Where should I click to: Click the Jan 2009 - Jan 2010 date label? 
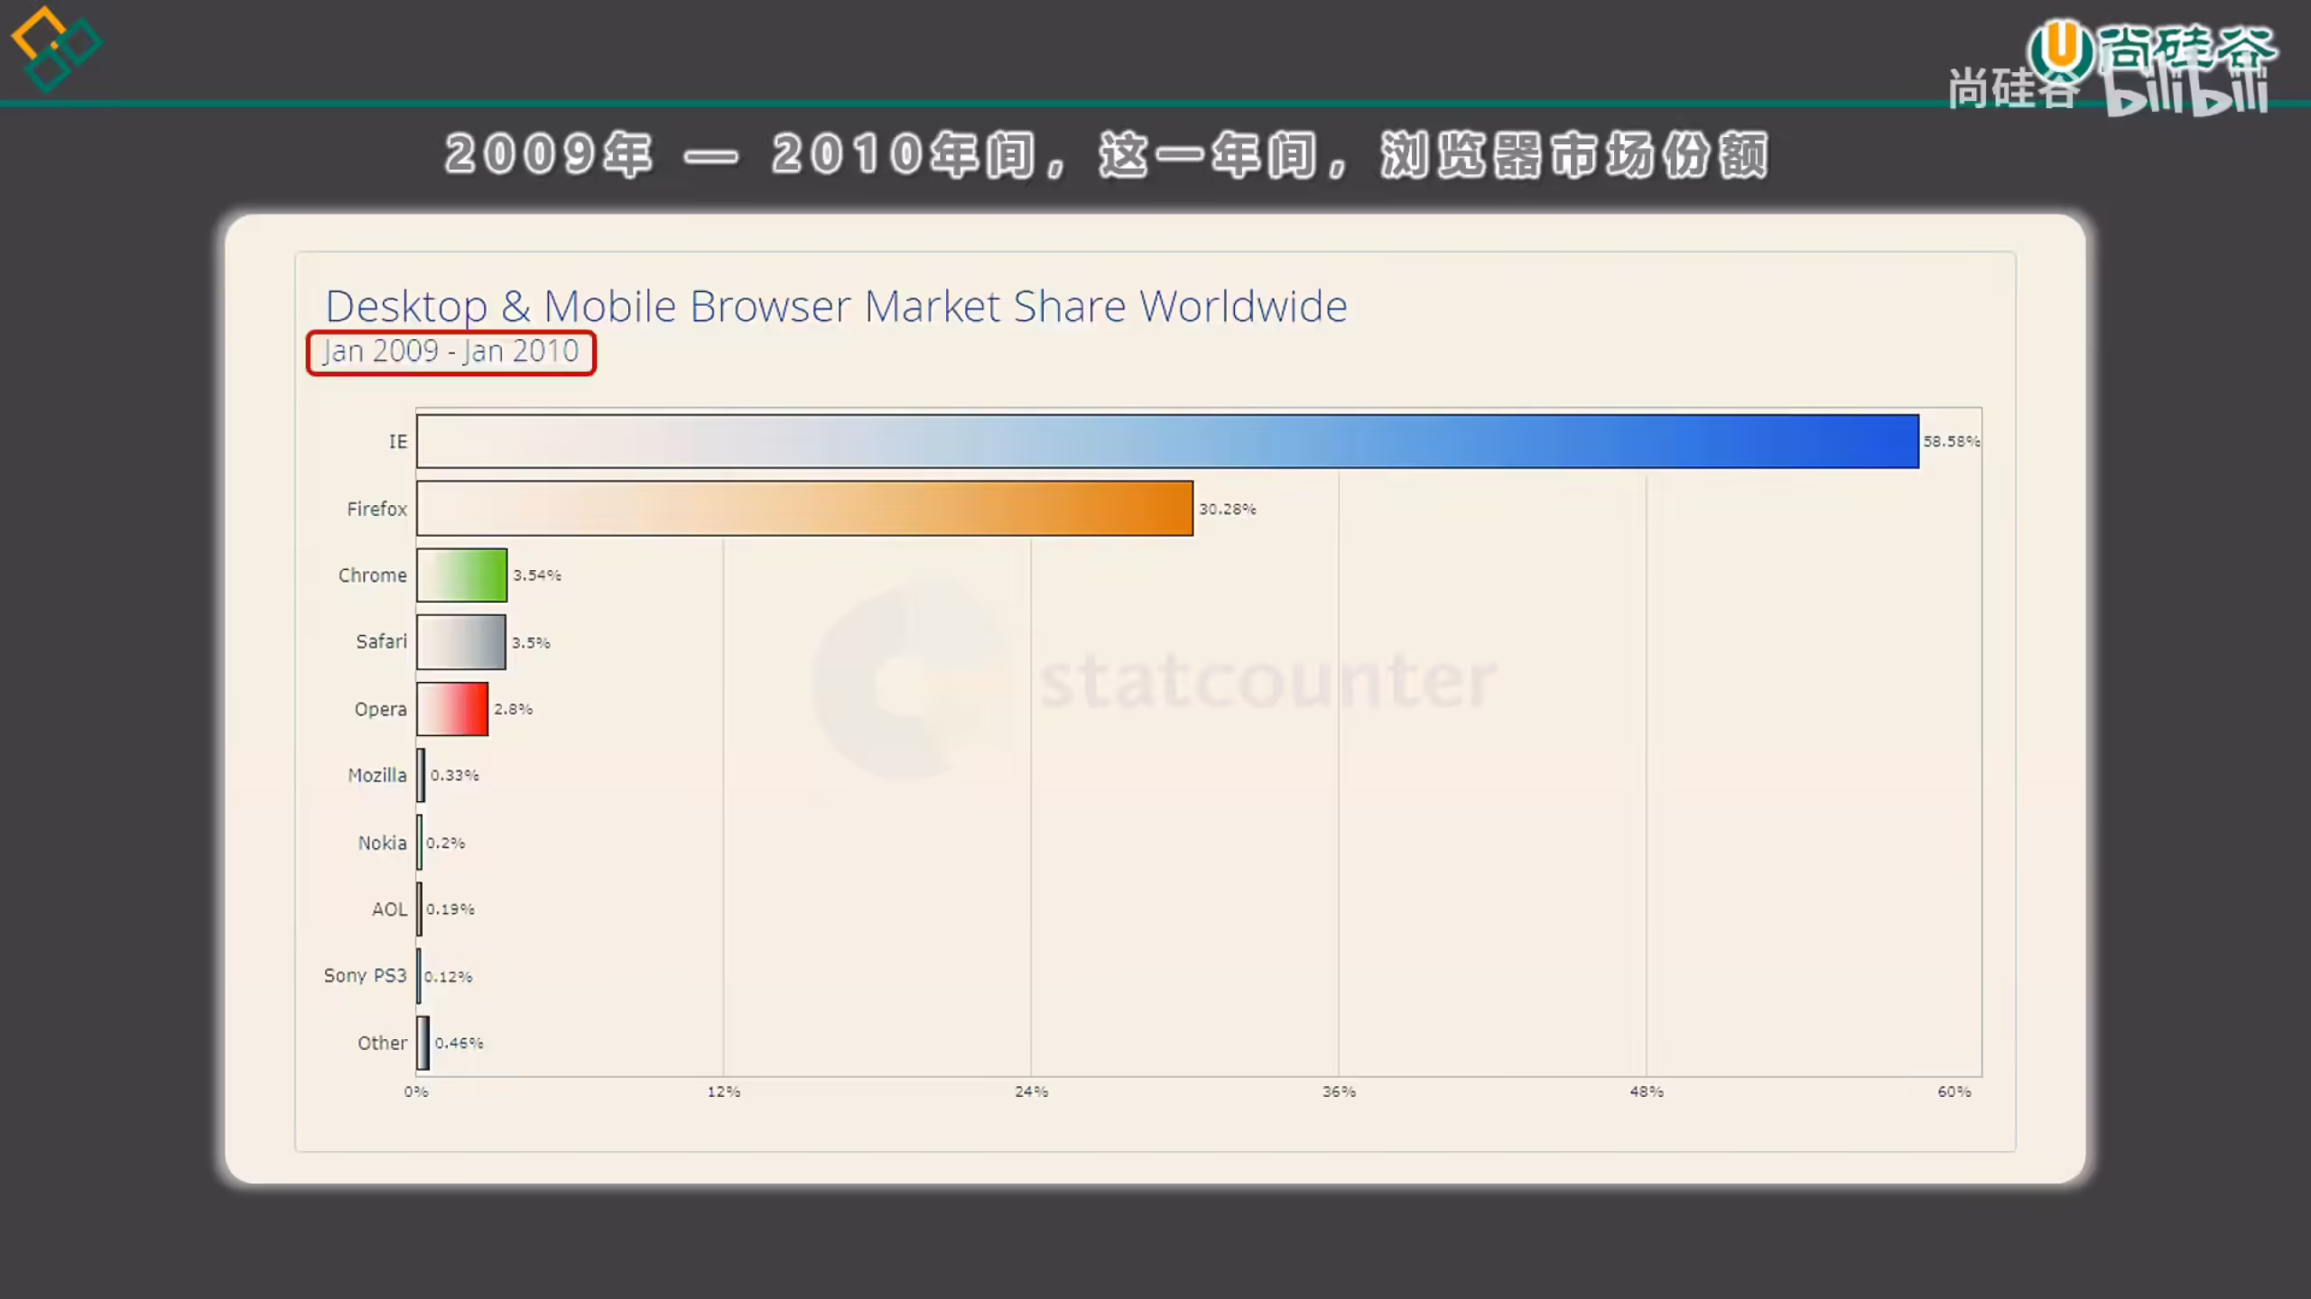pyautogui.click(x=450, y=352)
